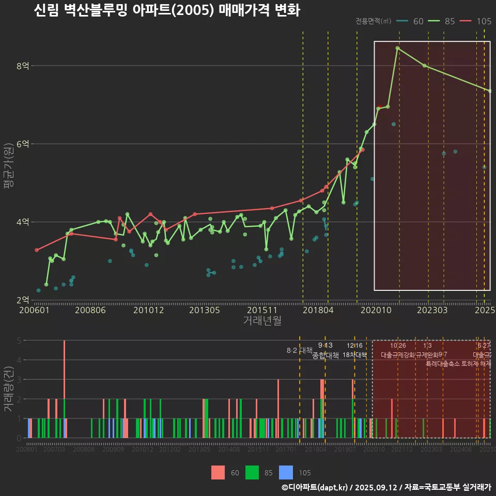Select the green 85 swatch in bottom legend
The height and width of the screenshot is (496, 496).
[x=252, y=472]
